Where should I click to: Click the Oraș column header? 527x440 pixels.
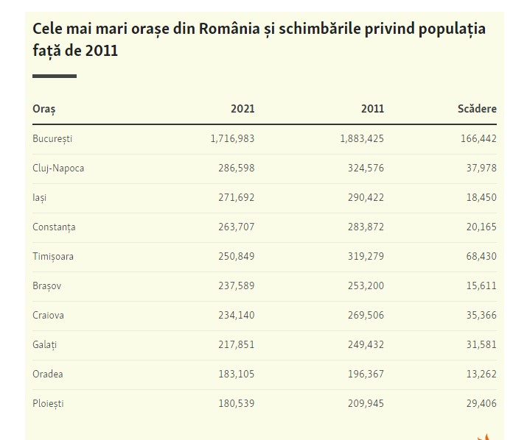point(44,109)
